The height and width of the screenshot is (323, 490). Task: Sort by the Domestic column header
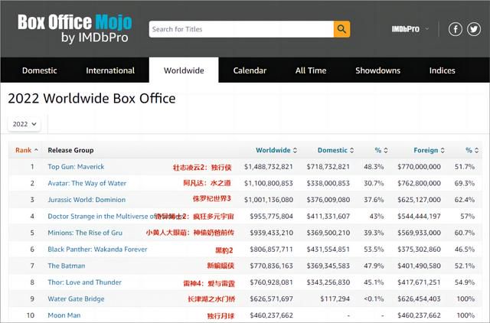pyautogui.click(x=335, y=150)
